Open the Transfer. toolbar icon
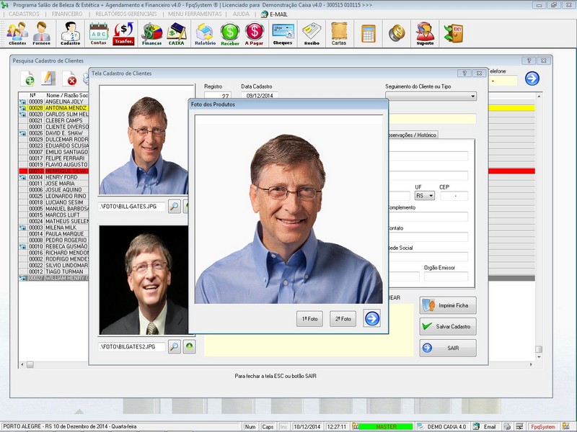 pos(124,33)
